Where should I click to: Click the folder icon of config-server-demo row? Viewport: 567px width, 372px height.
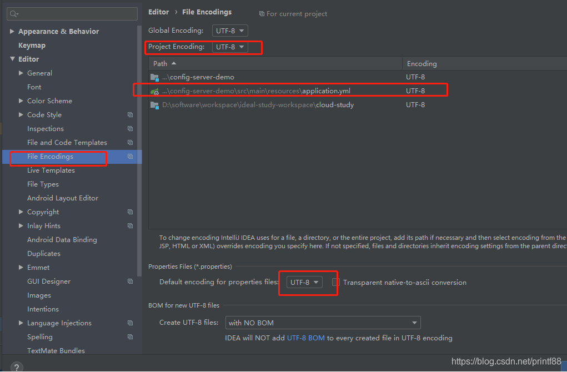coord(155,77)
